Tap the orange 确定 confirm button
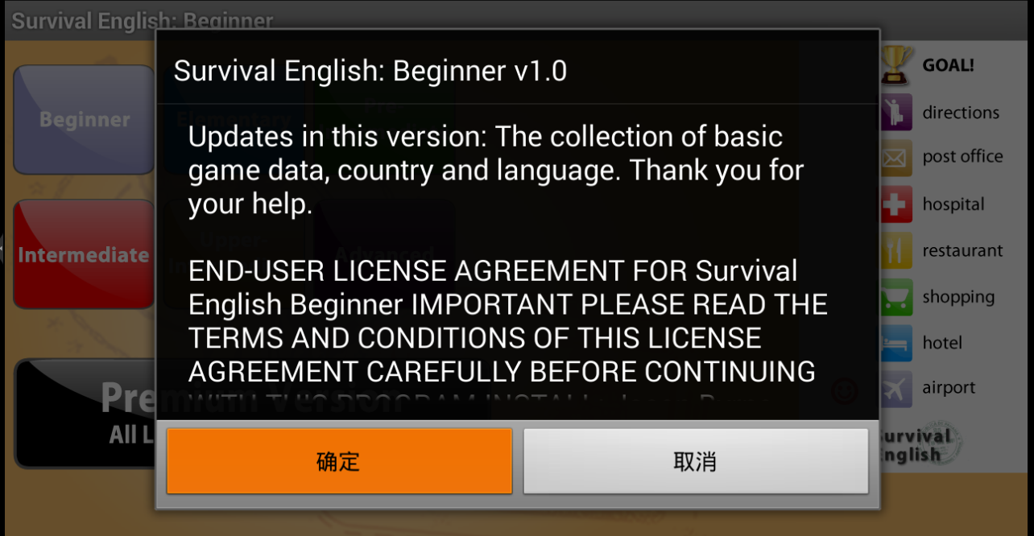The width and height of the screenshot is (1034, 536). 339,461
